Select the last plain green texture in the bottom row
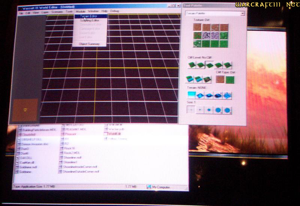Image resolution: width=300 pixels, height=206 pixels. 223,44
